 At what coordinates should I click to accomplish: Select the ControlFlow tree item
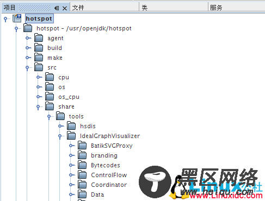[x=109, y=175]
